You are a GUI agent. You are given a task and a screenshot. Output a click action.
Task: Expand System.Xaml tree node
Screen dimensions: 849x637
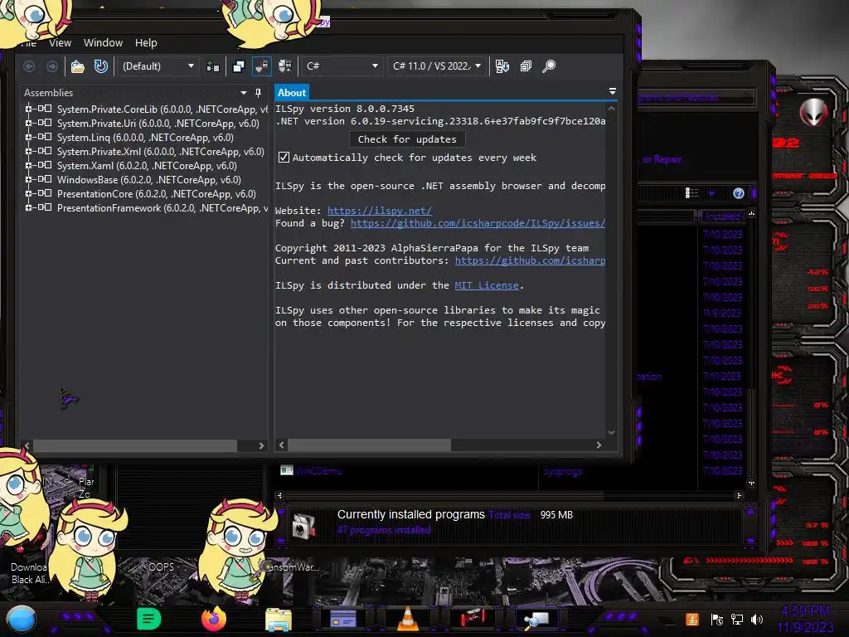pos(28,165)
